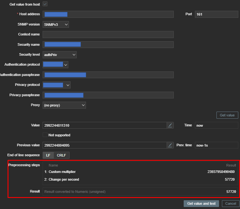Screen dimensions: 240x209
Task: Select LF as end of line sequence
Action: point(48,155)
